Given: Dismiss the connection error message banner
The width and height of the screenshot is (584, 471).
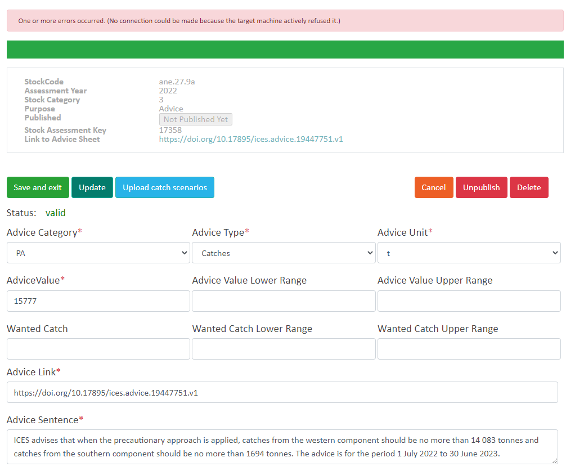Looking at the screenshot, I should point(284,20).
